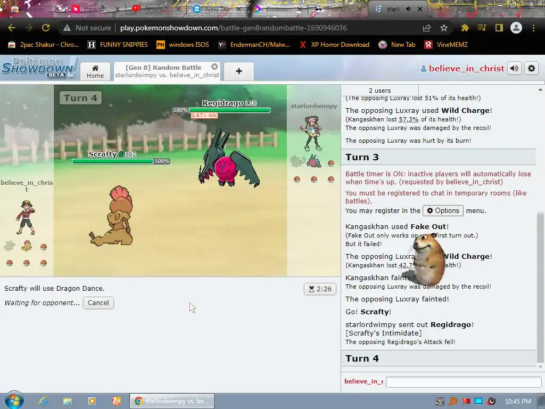Click the fainted Luxray icon in opponent's party

point(297,161)
